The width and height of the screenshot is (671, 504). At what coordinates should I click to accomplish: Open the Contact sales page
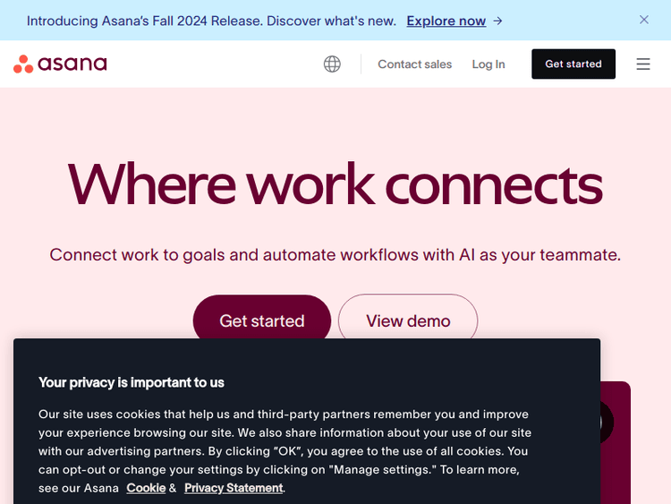[414, 64]
